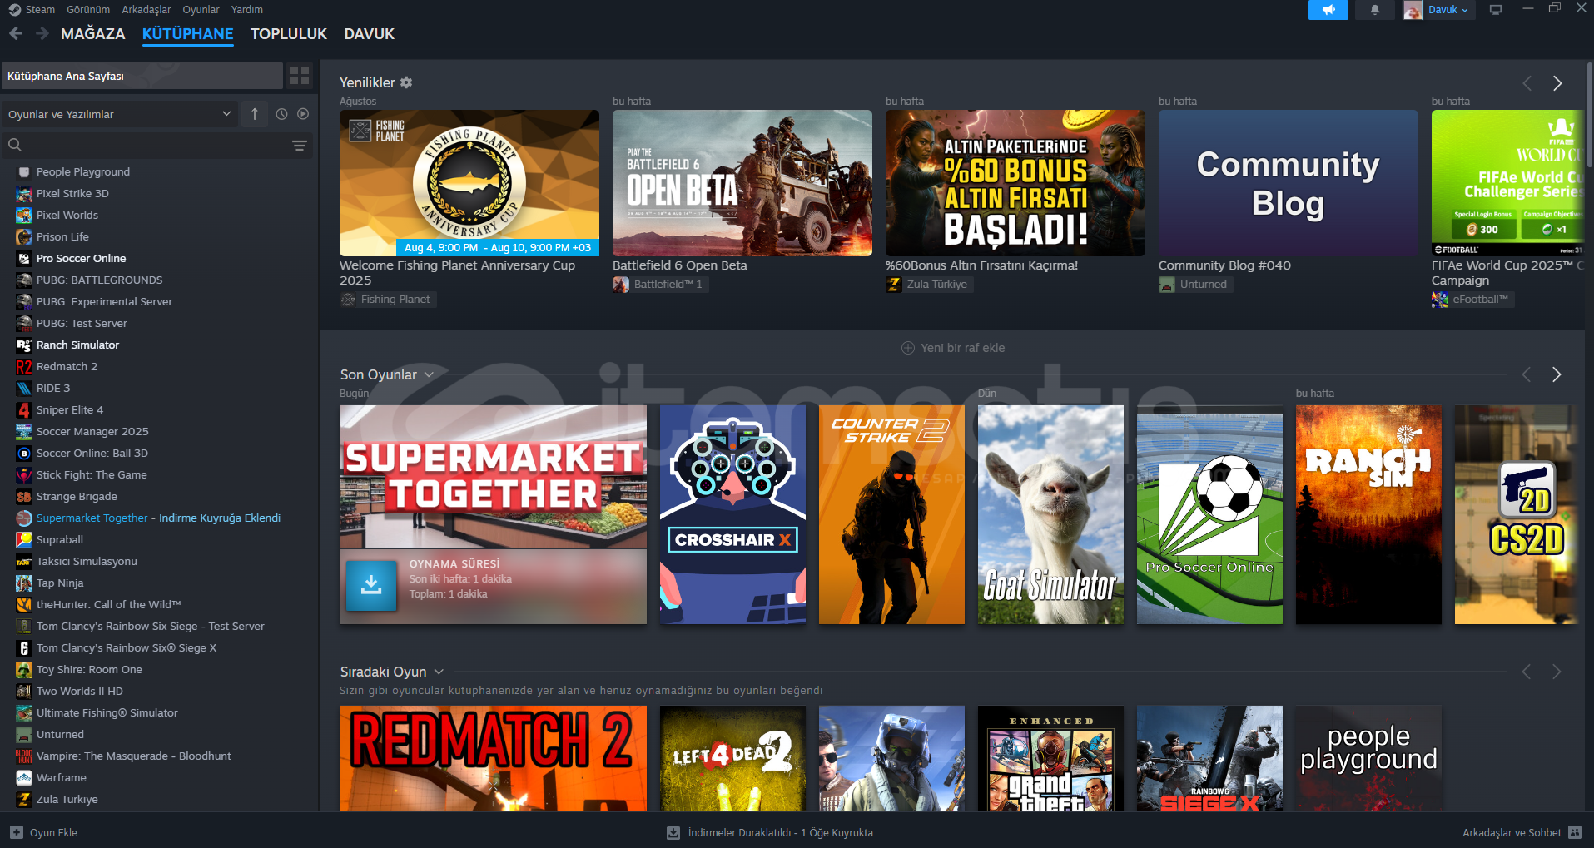Open Unturned tag under Community Blog
Image resolution: width=1594 pixels, height=848 pixels.
tap(1194, 285)
